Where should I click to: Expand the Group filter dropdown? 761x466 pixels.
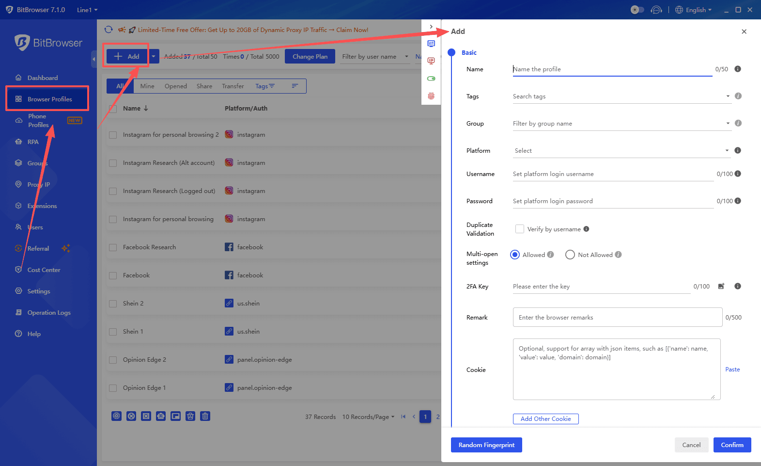click(621, 124)
